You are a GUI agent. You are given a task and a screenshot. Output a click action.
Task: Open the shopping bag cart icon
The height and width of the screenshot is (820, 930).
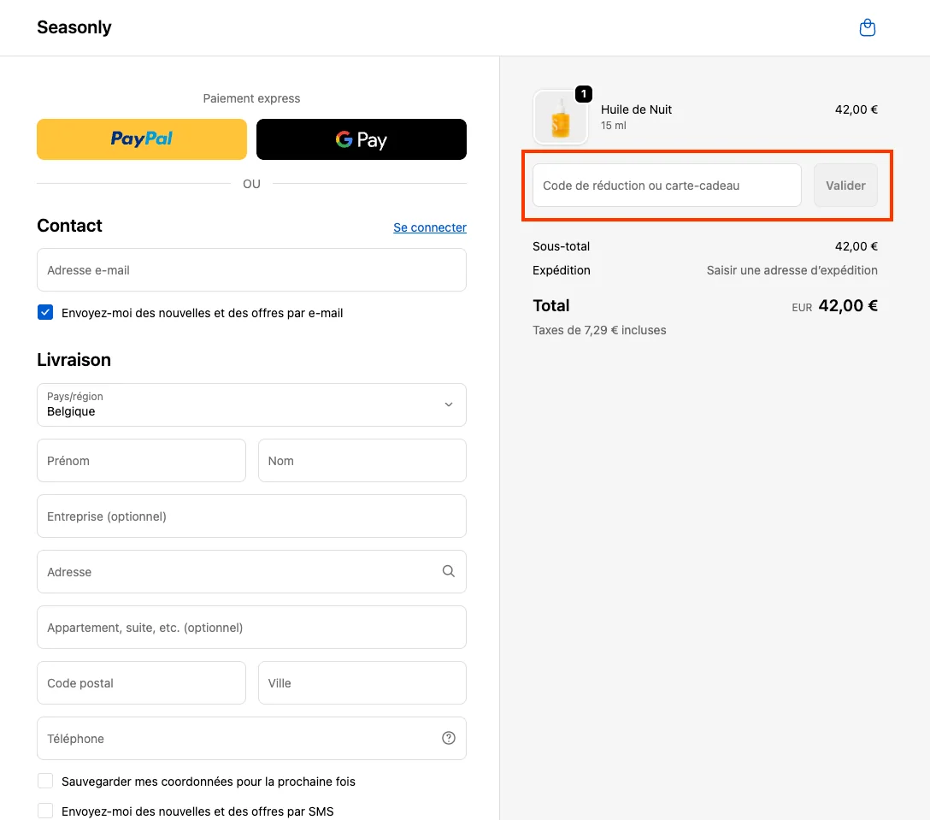[867, 28]
